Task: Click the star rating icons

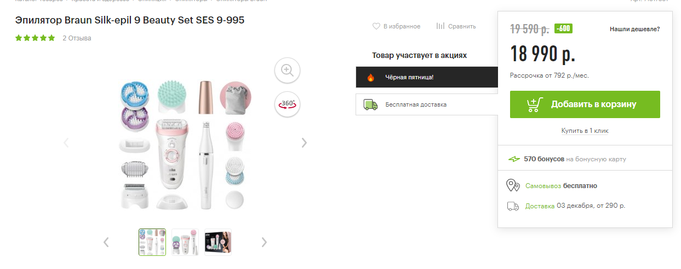Action: point(35,38)
